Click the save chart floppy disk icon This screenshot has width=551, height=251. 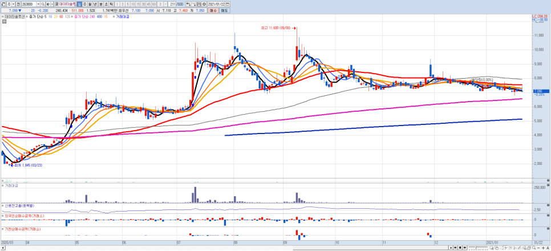199,4
